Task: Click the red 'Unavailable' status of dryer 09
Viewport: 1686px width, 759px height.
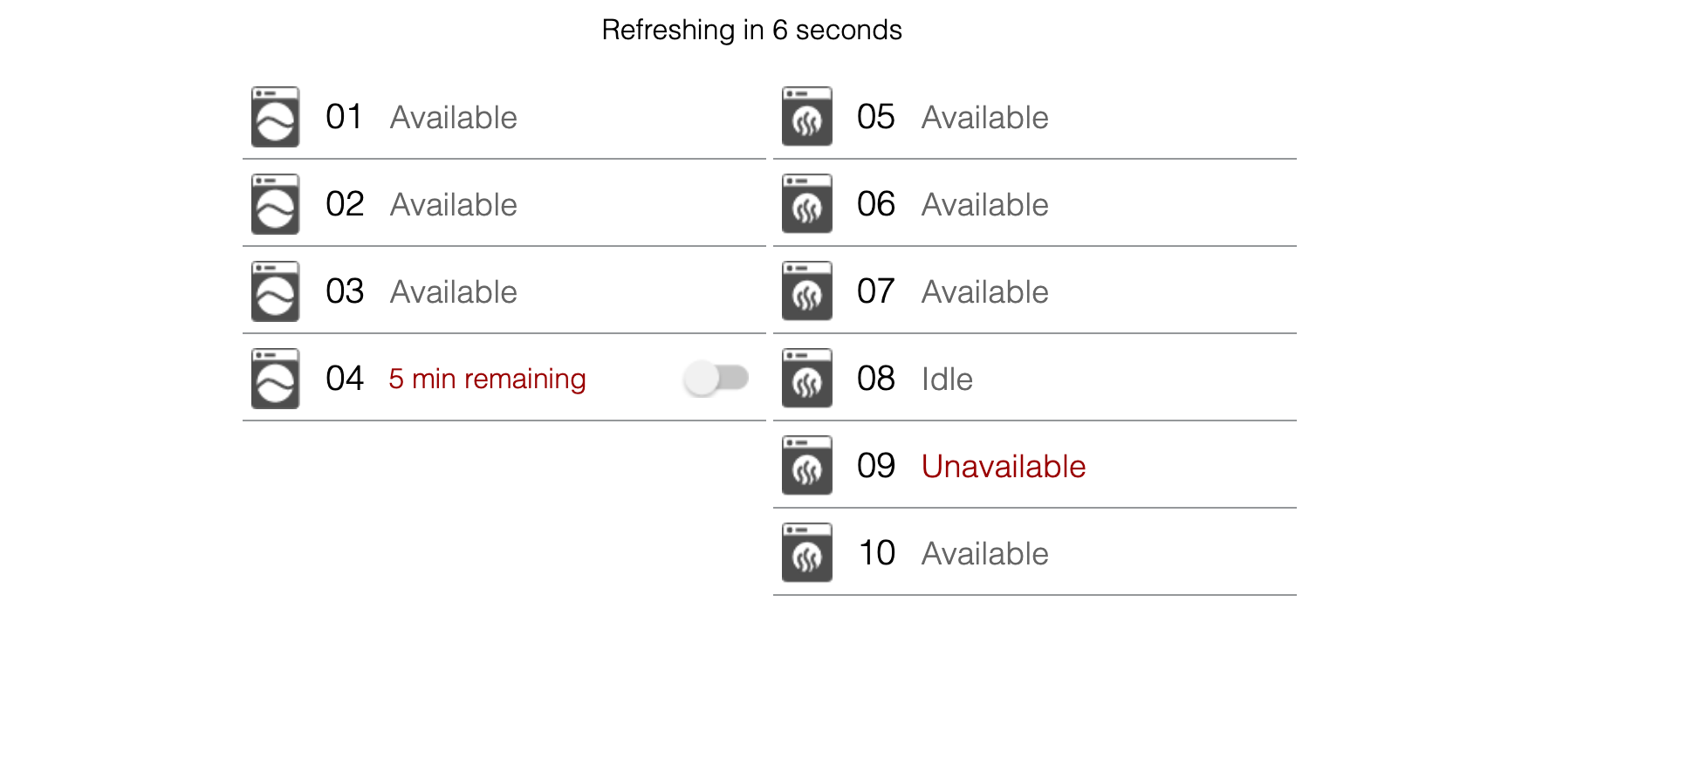Action: coord(1003,467)
